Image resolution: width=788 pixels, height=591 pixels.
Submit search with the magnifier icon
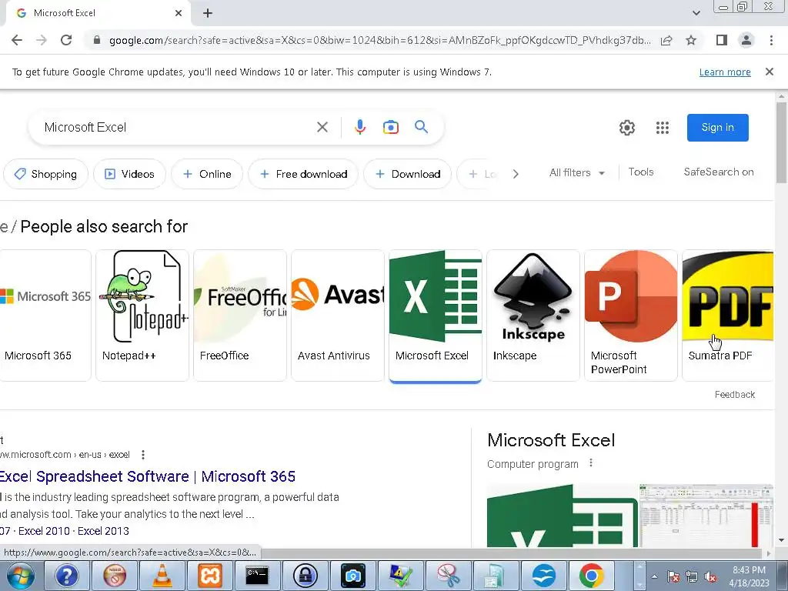coord(421,127)
